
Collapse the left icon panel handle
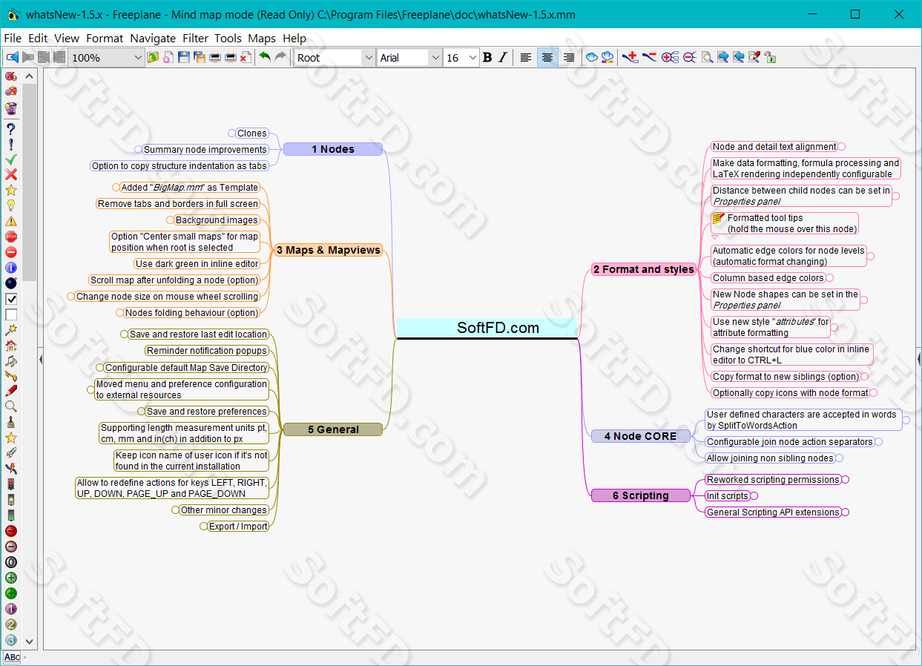[x=40, y=359]
